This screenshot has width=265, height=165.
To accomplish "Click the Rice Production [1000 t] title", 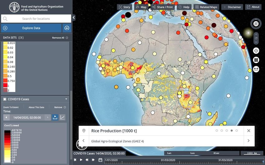I will 114,131.
